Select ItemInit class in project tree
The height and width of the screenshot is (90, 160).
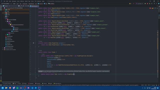15,29
